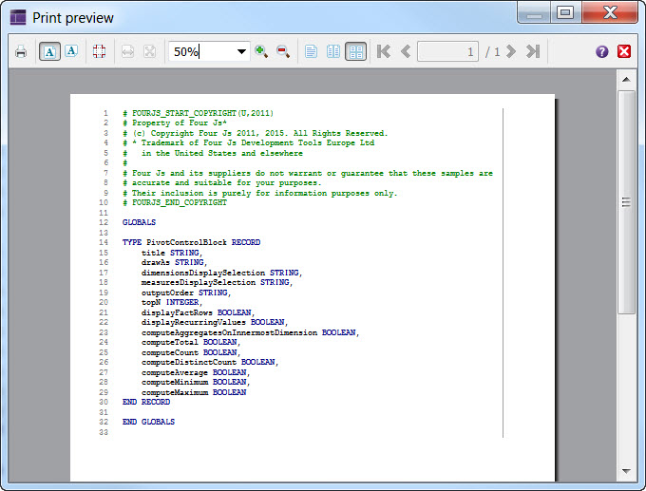Toggle all pages overview mode
This screenshot has width=646, height=491.
355,51
